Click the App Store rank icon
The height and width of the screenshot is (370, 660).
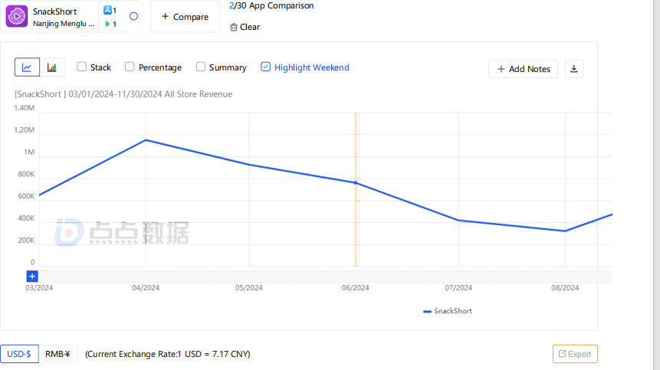click(107, 10)
